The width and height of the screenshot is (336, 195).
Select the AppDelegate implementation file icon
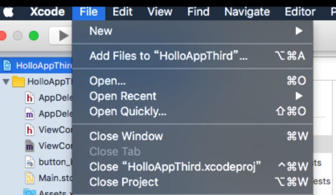pyautogui.click(x=29, y=114)
